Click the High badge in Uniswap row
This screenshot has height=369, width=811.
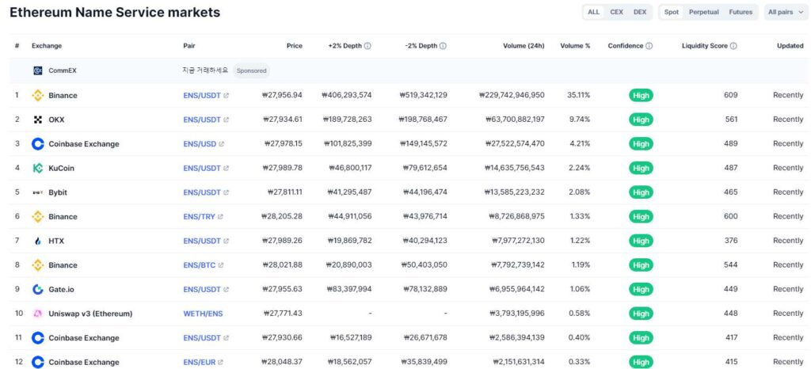coord(641,314)
